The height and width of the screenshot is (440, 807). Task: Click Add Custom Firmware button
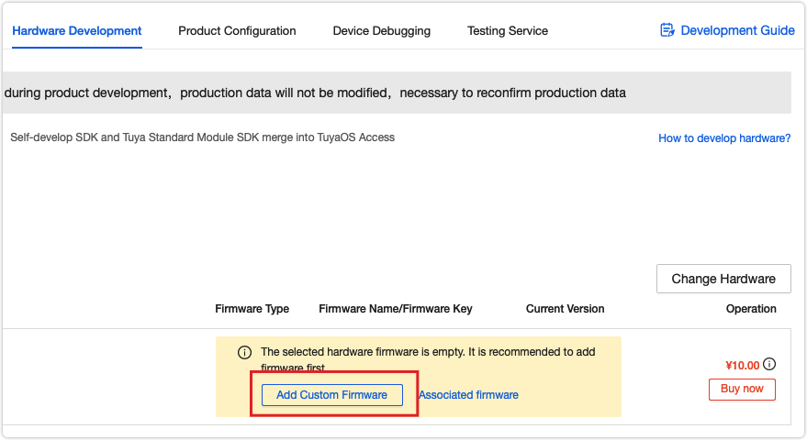332,395
